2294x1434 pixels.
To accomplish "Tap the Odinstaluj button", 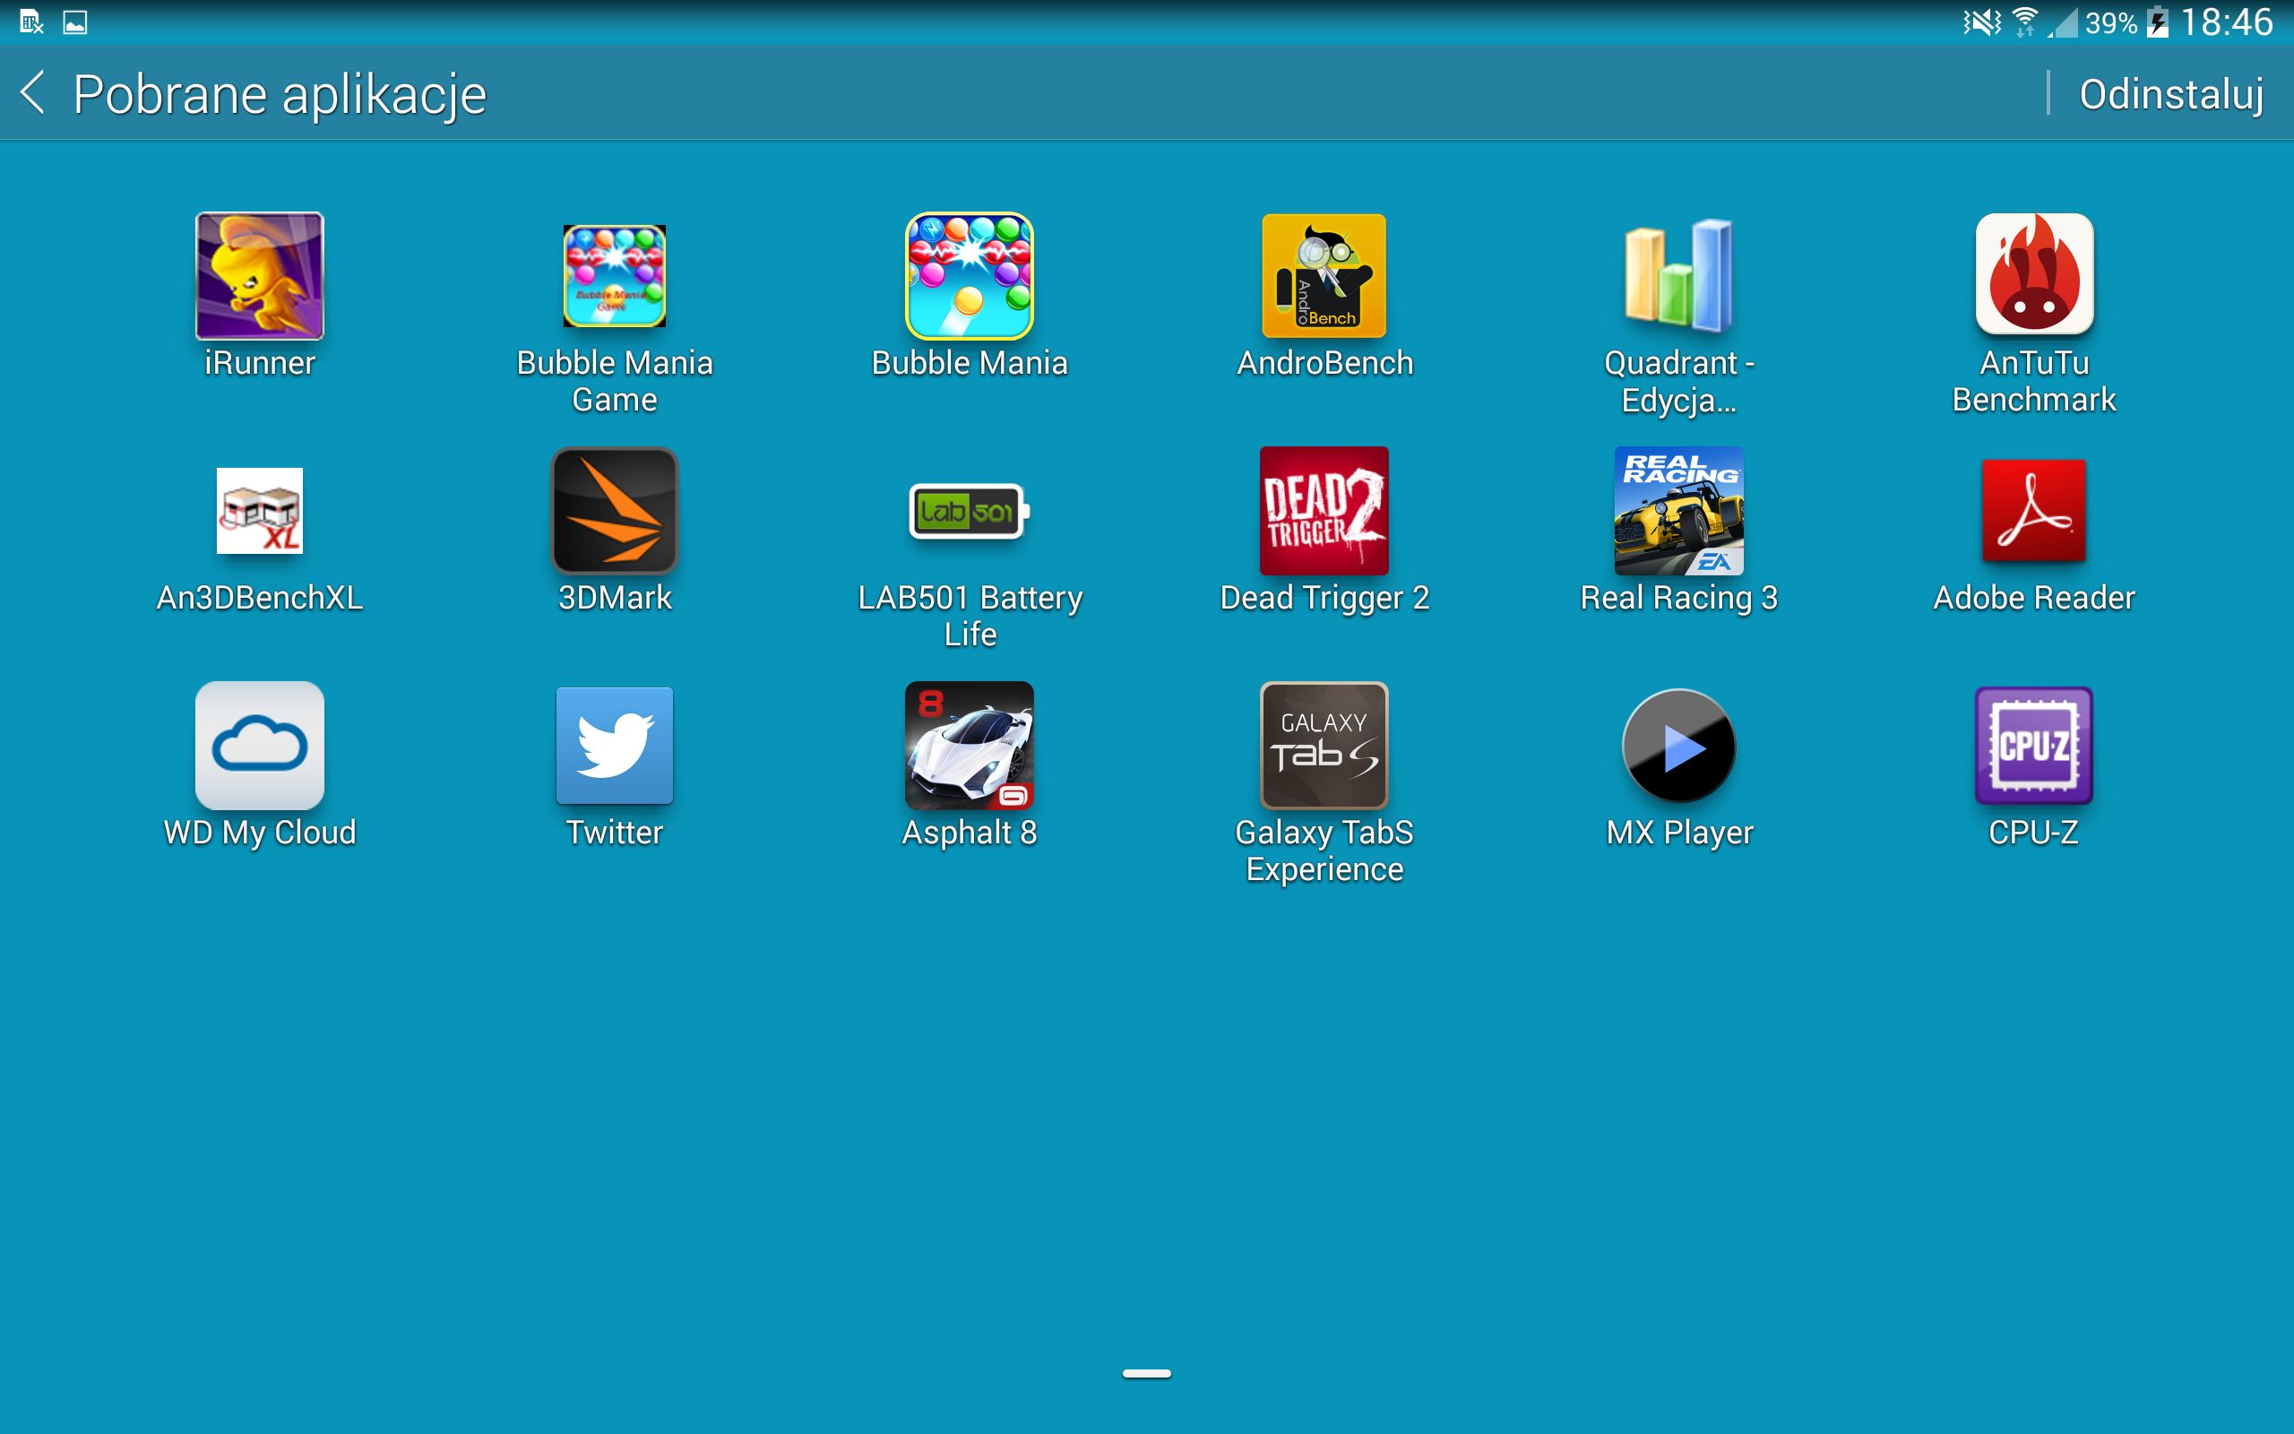I will point(2172,94).
